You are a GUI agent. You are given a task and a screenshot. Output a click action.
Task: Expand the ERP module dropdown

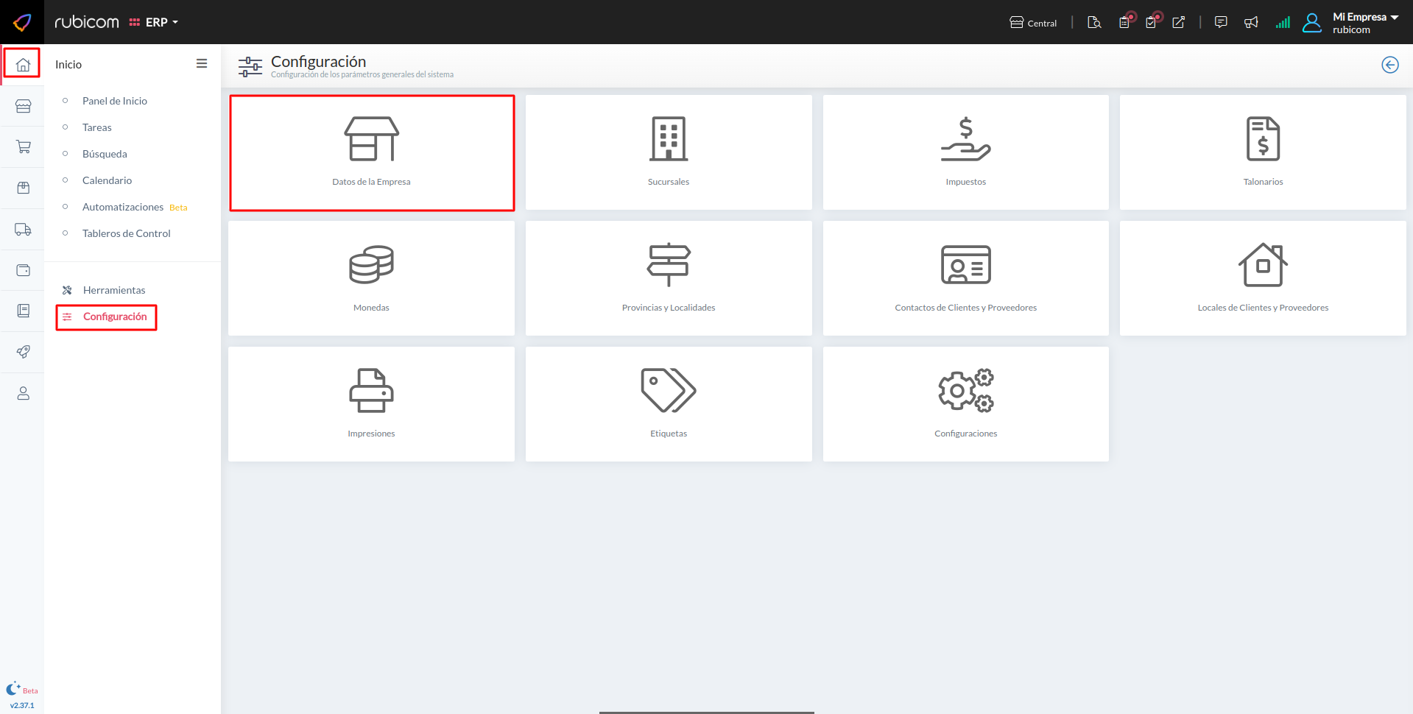(x=154, y=23)
